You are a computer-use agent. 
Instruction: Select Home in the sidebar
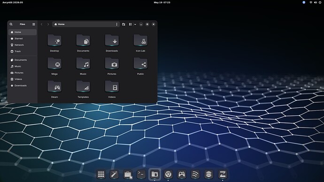click(x=23, y=32)
